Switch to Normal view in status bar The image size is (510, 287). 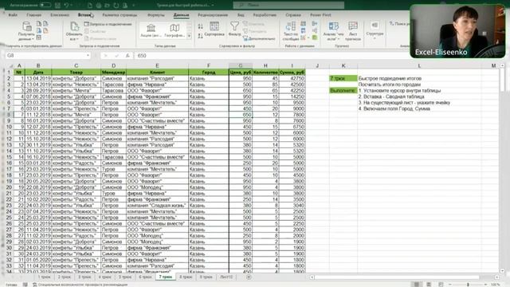point(417,285)
